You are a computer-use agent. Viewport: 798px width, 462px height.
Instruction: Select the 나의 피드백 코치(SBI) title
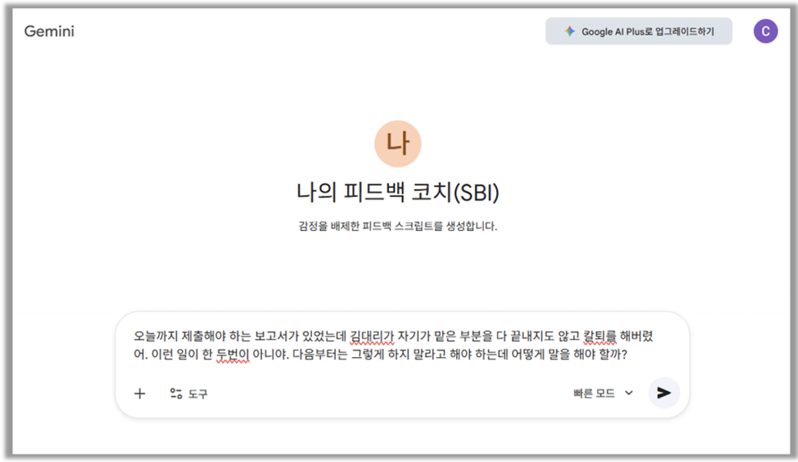tap(397, 192)
